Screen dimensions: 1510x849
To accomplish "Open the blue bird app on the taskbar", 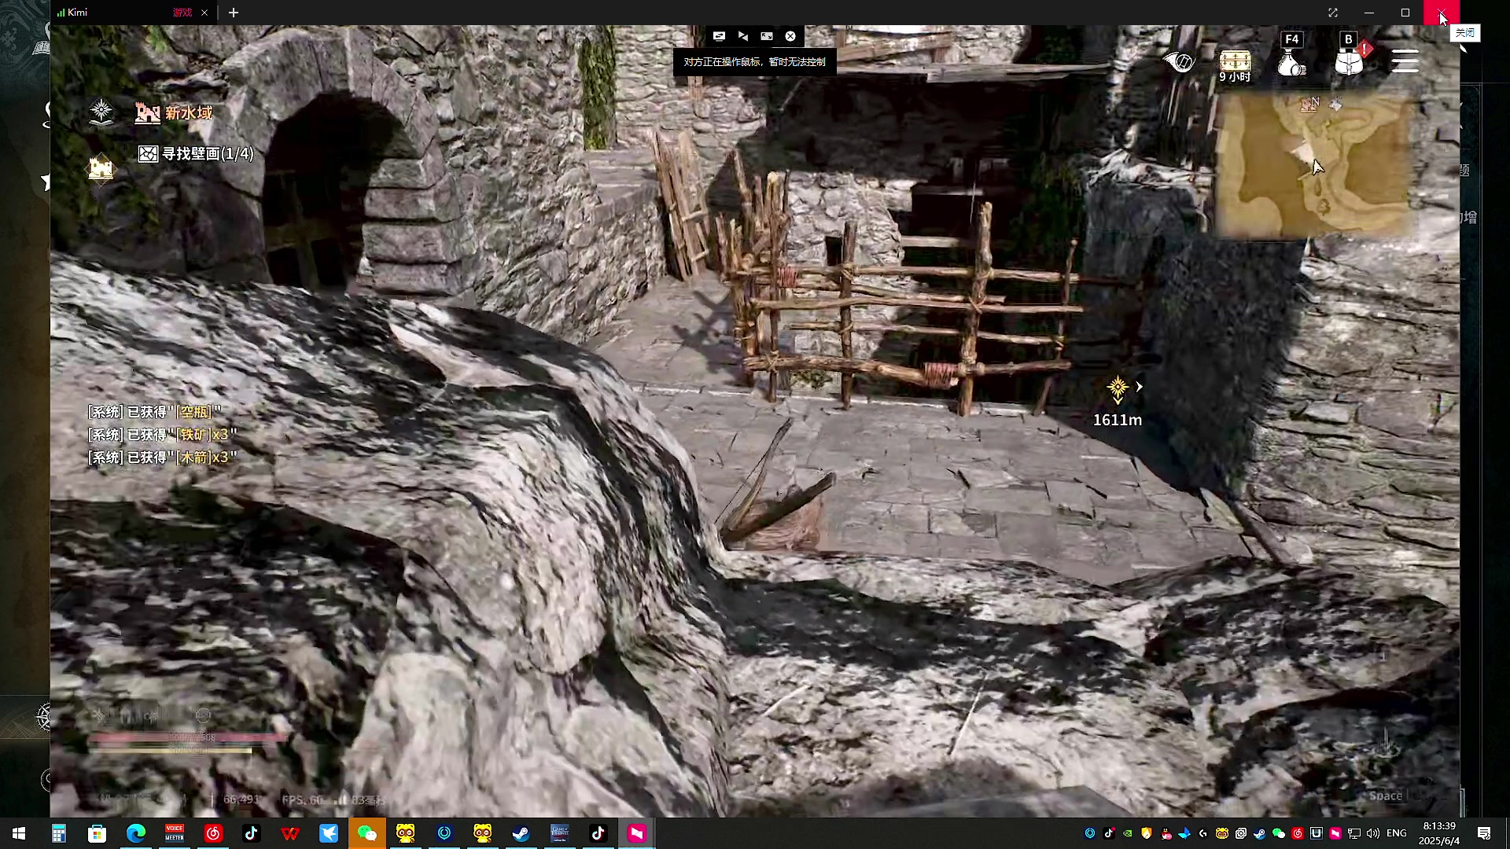I will [329, 833].
